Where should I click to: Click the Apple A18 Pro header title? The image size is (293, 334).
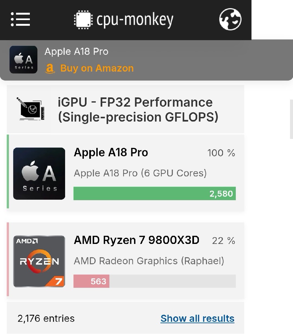point(76,52)
